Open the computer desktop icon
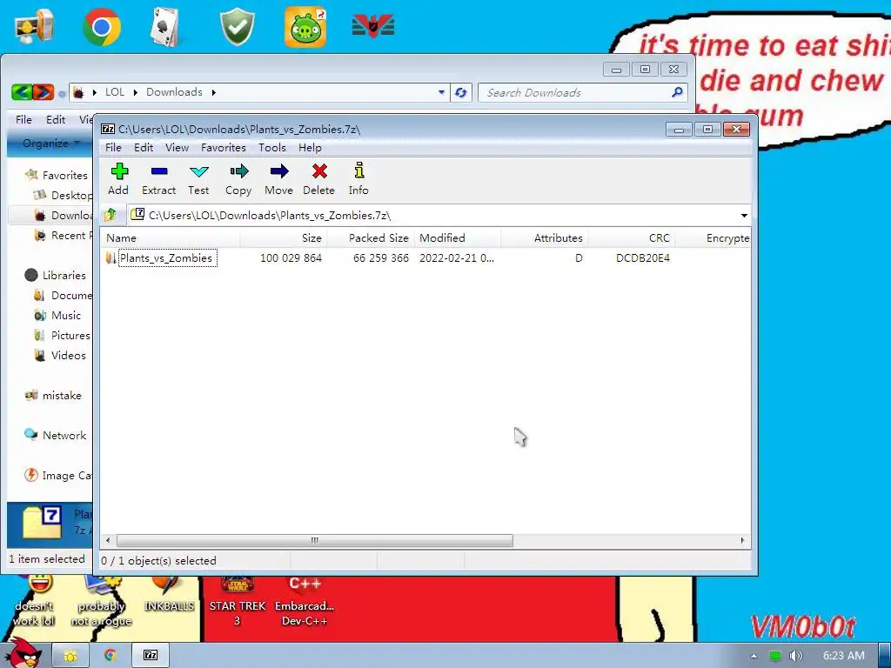 click(35, 26)
